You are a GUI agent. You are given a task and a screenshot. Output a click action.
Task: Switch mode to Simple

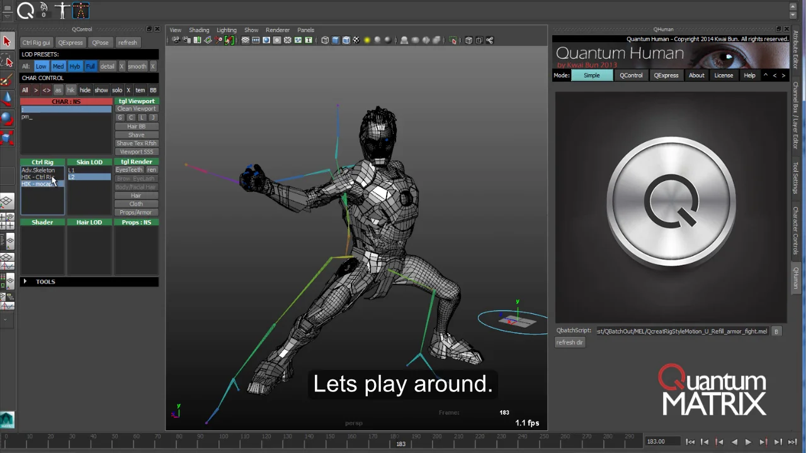[591, 75]
